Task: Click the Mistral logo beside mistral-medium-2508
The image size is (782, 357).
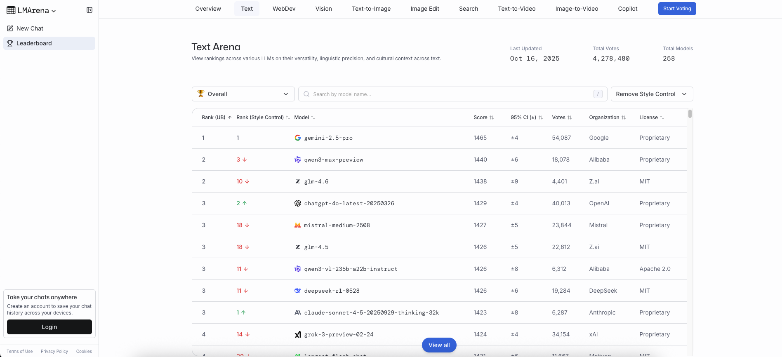Action: [297, 225]
